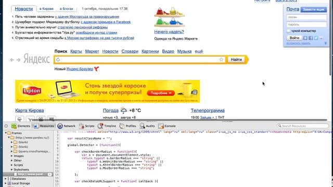This screenshot has width=333, height=187.
Task: Log in with the Twitter icon
Action: click(316, 38)
